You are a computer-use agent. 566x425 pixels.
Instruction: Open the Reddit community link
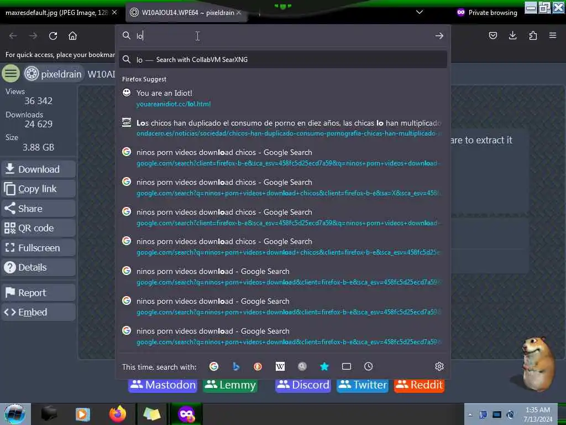pos(419,385)
